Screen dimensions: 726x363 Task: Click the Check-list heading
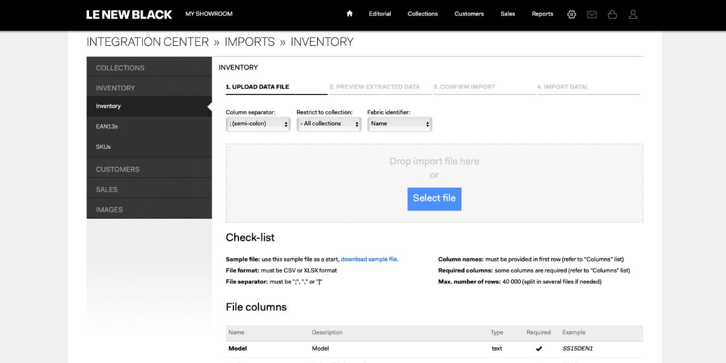point(250,238)
